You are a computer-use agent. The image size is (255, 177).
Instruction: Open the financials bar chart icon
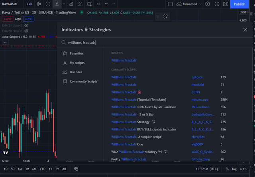point(71,4)
